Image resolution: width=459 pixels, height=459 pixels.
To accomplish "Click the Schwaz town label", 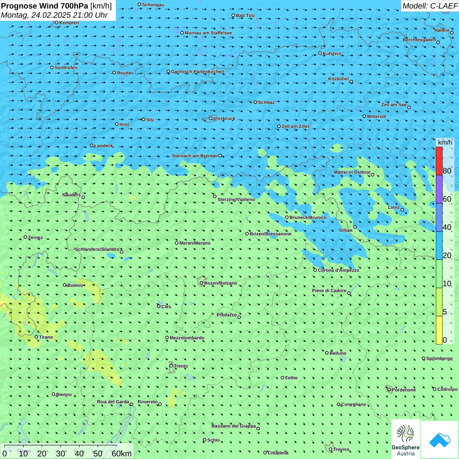I will 266,102.
